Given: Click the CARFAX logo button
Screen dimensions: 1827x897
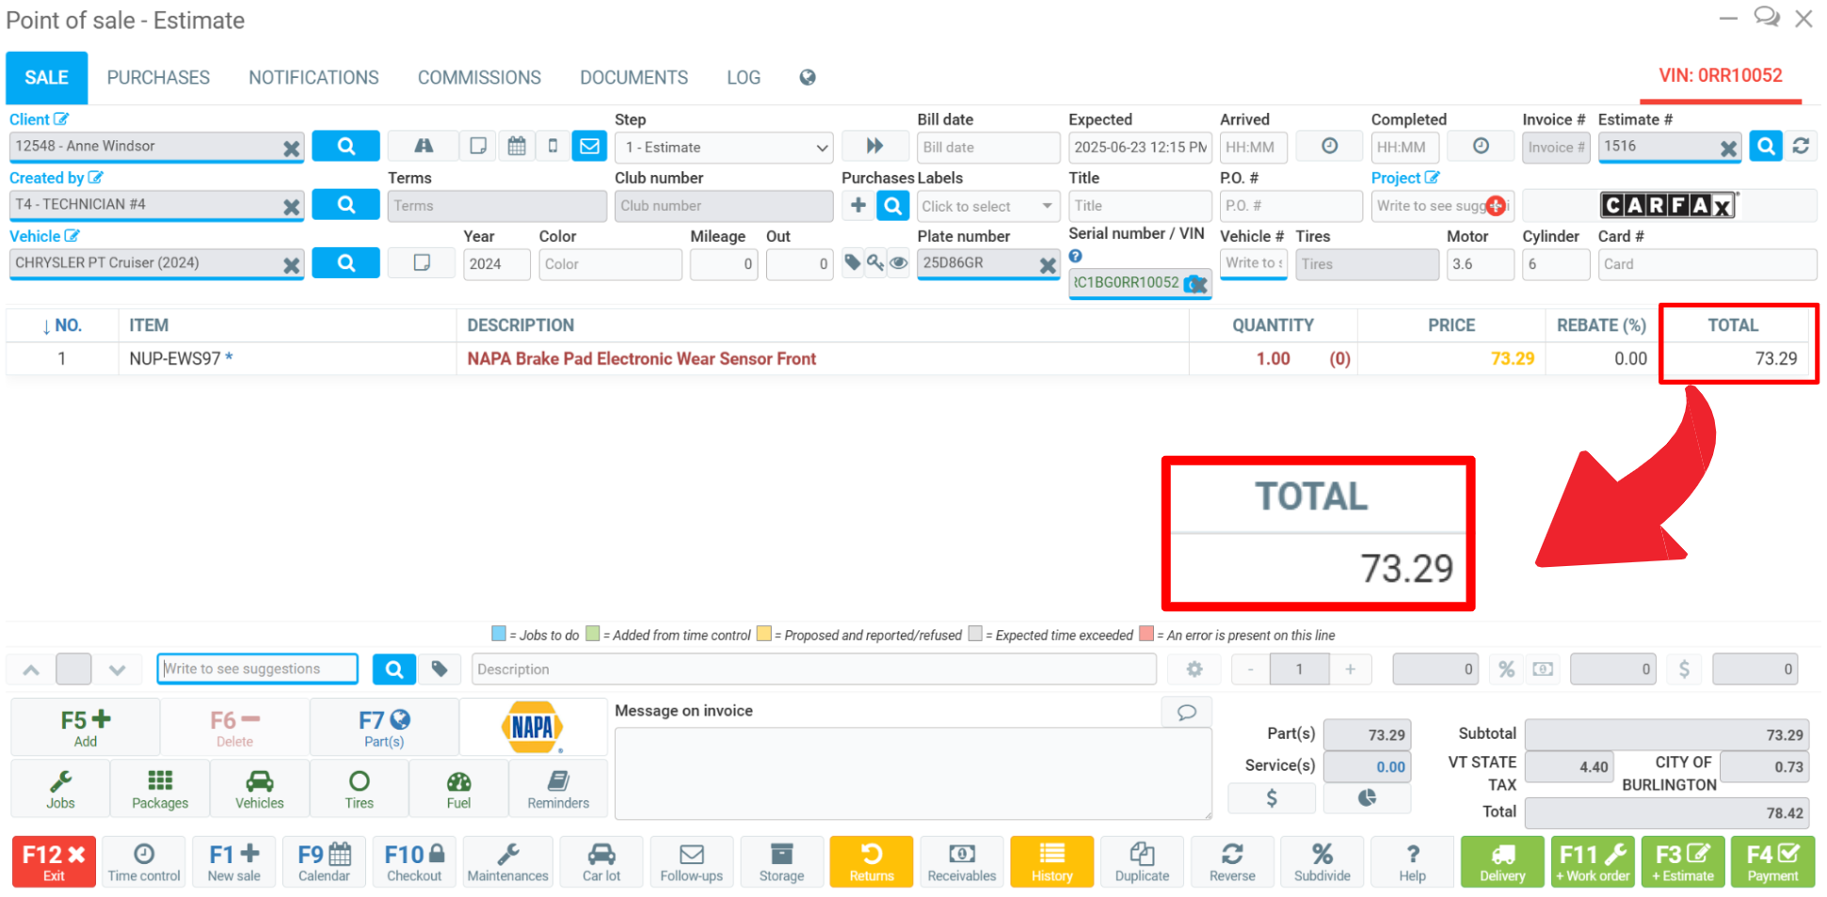Looking at the screenshot, I should [x=1668, y=205].
